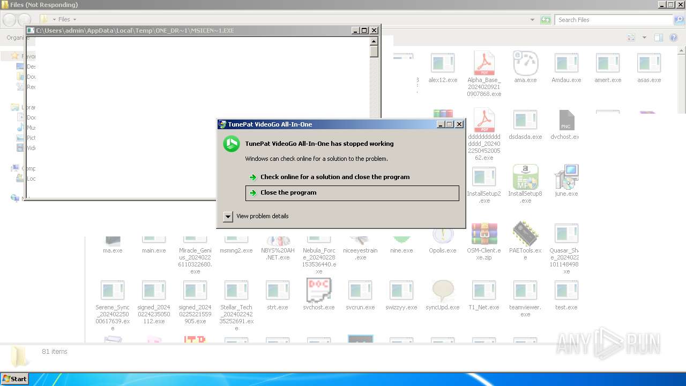Select the nine.exe file label
Image resolution: width=686 pixels, height=386 pixels.
pyautogui.click(x=401, y=250)
